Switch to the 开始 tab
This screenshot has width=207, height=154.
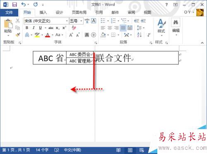pos(27,12)
